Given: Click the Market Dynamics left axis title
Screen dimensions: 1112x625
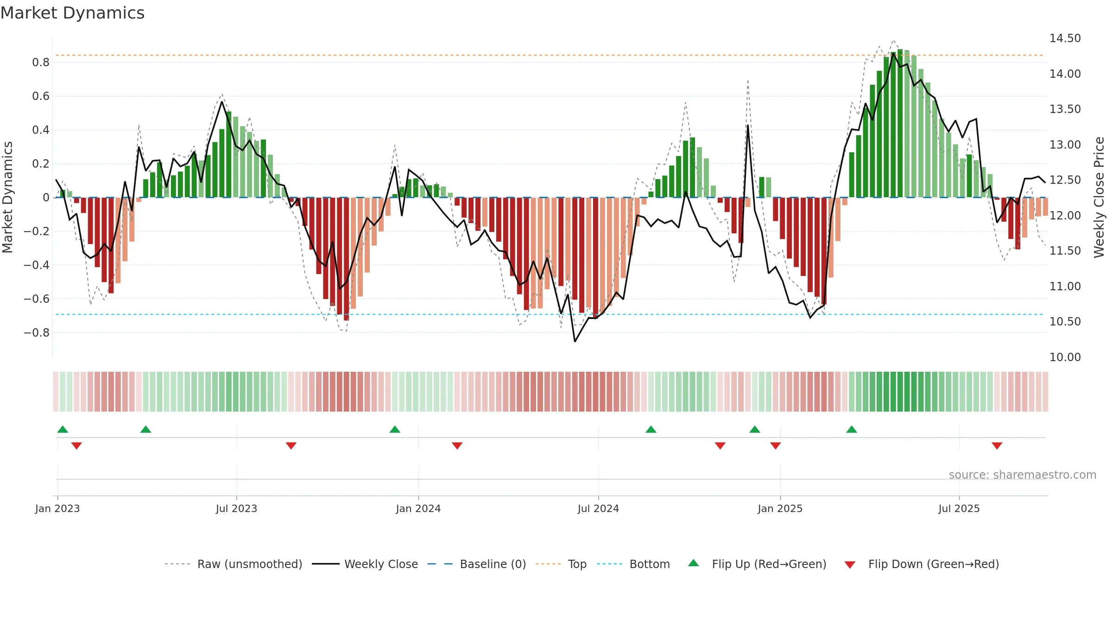Looking at the screenshot, I should pyautogui.click(x=7, y=197).
